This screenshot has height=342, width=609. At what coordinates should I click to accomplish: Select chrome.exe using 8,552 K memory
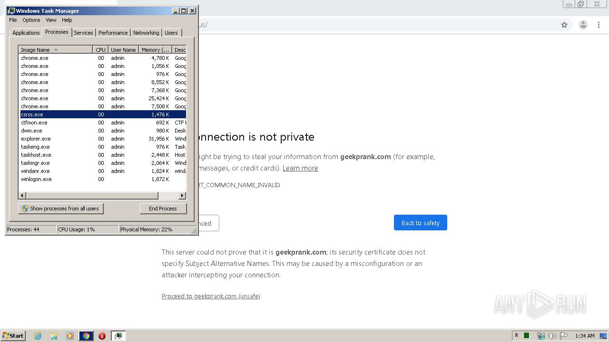[102, 82]
